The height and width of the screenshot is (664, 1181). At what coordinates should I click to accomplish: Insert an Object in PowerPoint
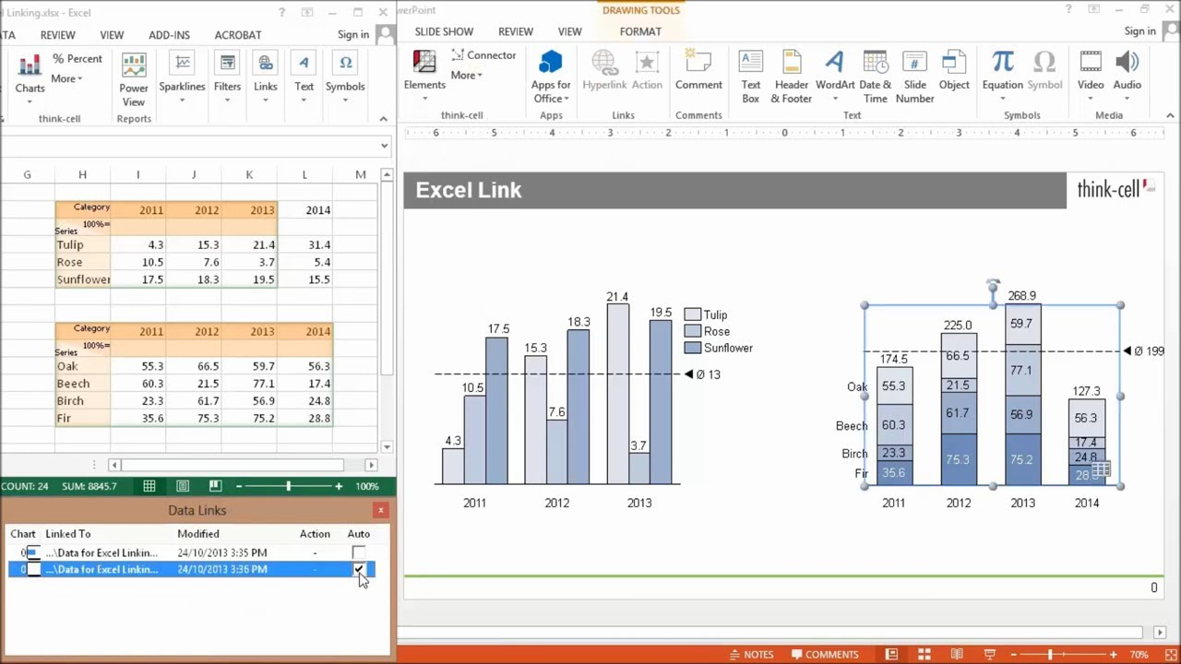coord(954,71)
